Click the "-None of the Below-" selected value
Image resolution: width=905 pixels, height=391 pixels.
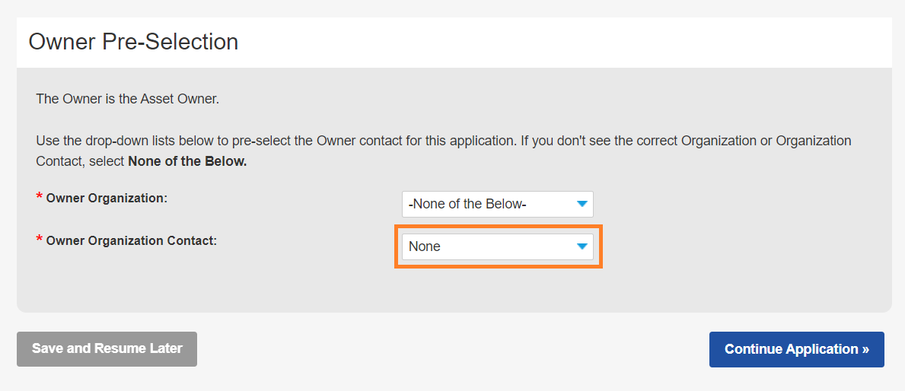[467, 204]
